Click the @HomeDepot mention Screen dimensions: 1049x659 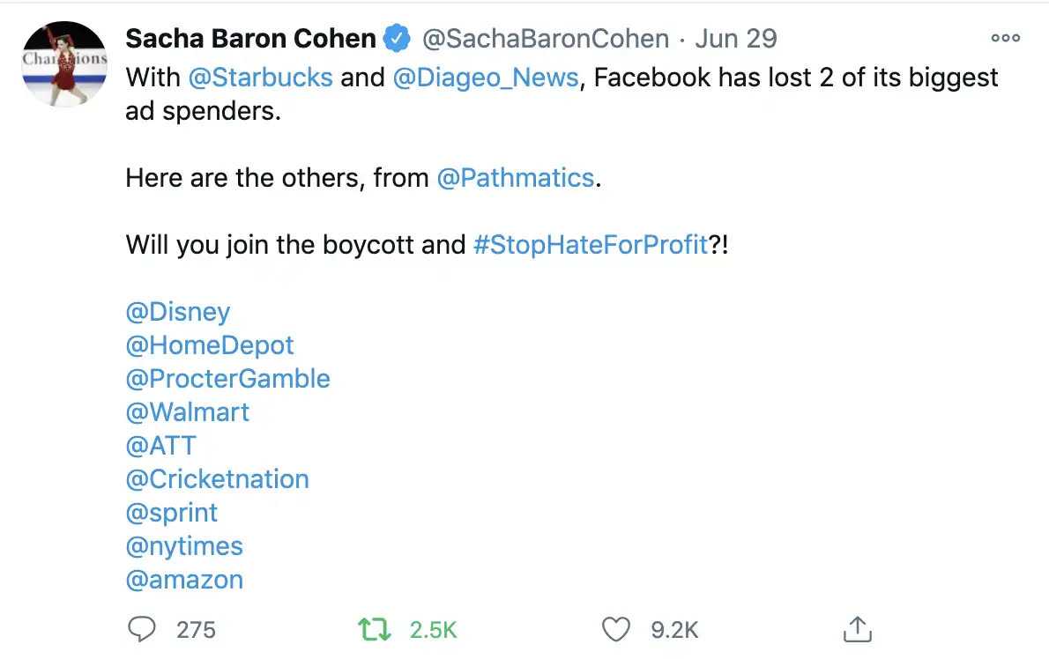(x=210, y=345)
